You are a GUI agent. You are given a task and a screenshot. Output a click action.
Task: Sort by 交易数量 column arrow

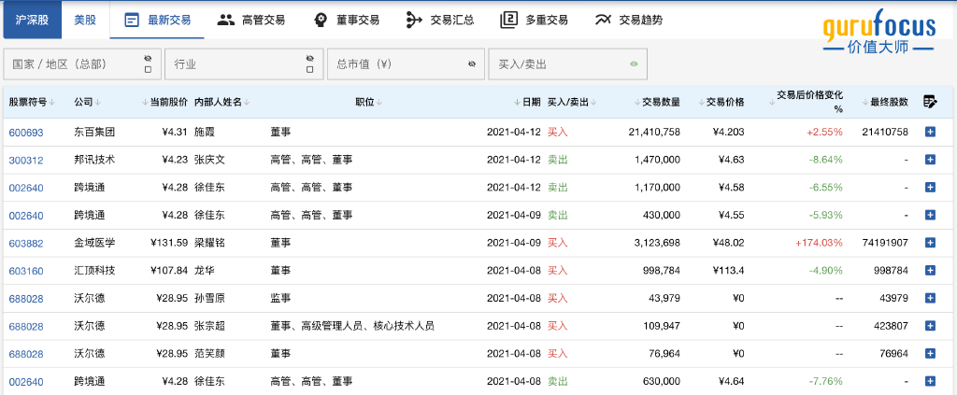coord(638,103)
